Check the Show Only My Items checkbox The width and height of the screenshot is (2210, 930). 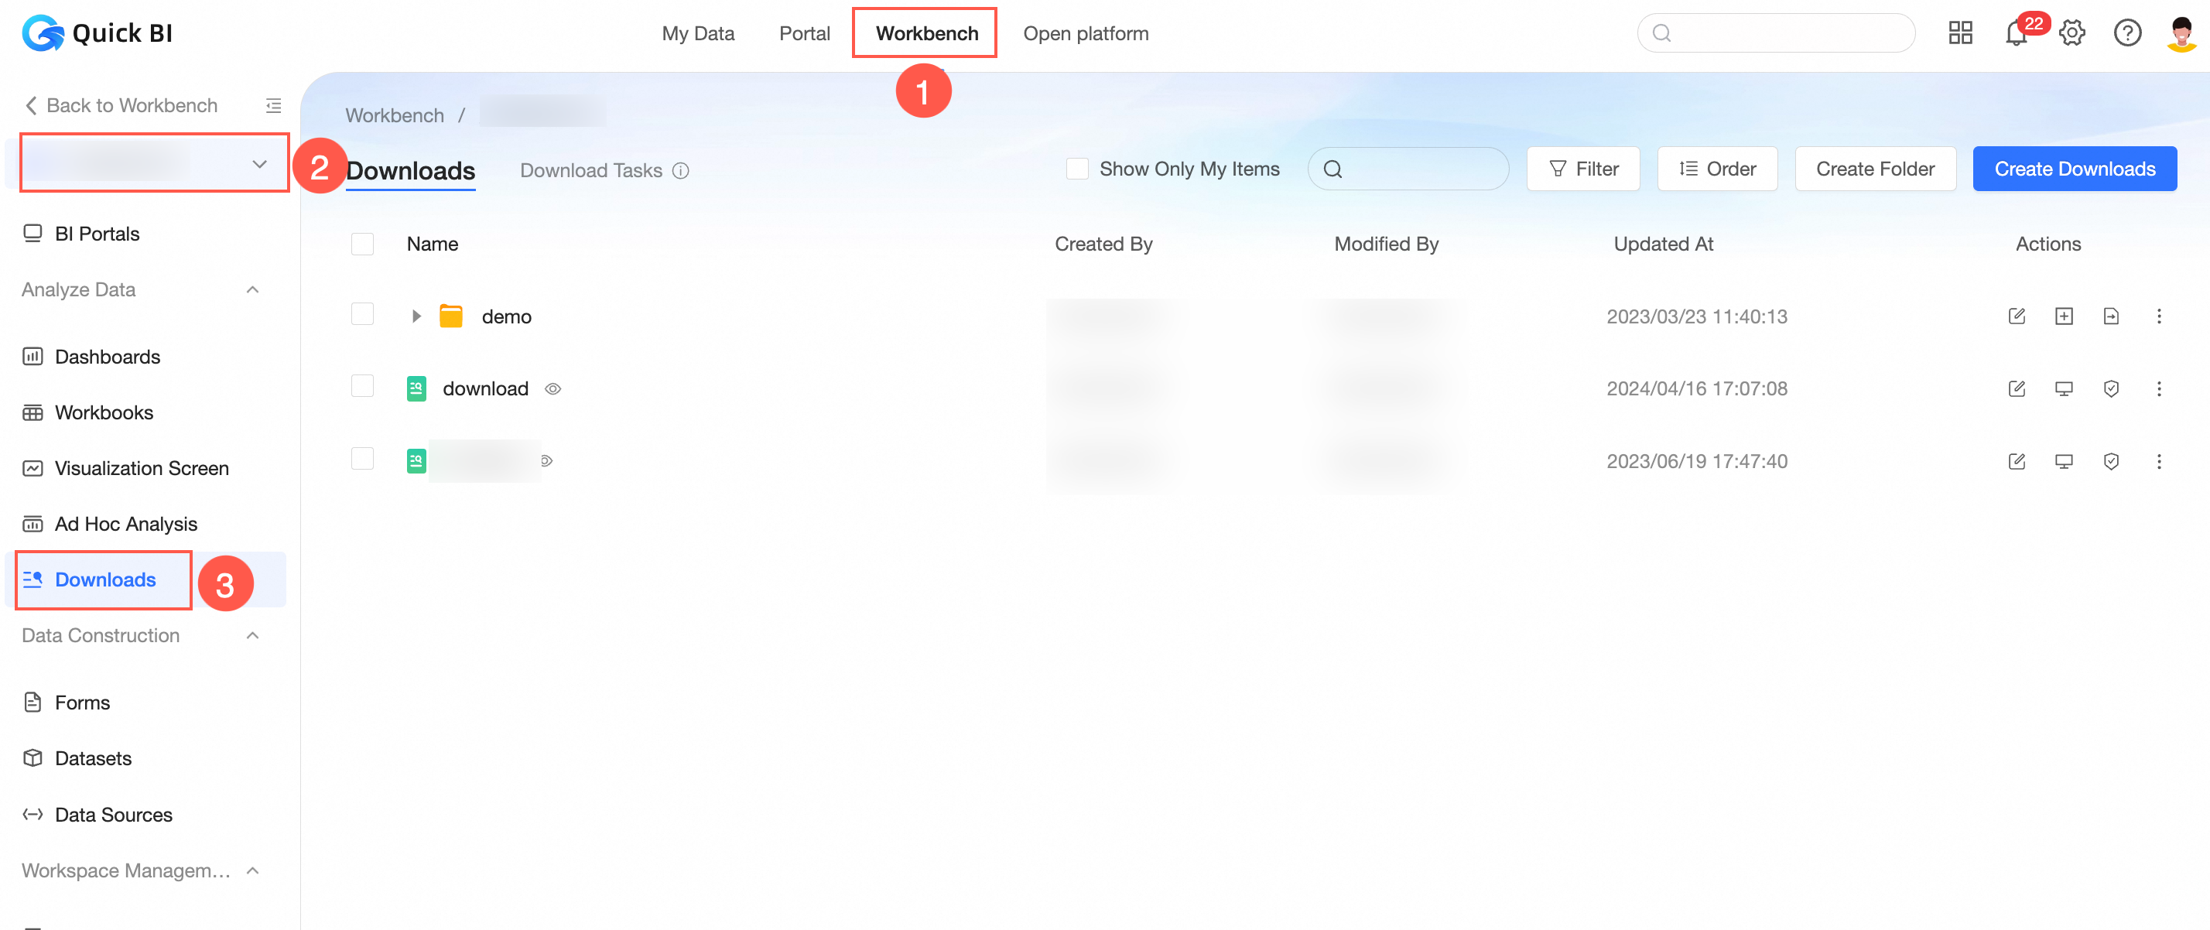coord(1076,169)
